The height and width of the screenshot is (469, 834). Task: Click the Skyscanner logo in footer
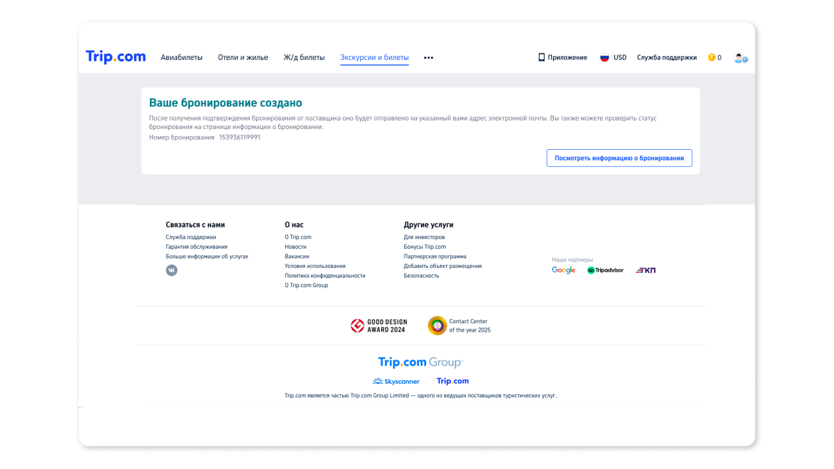(396, 381)
